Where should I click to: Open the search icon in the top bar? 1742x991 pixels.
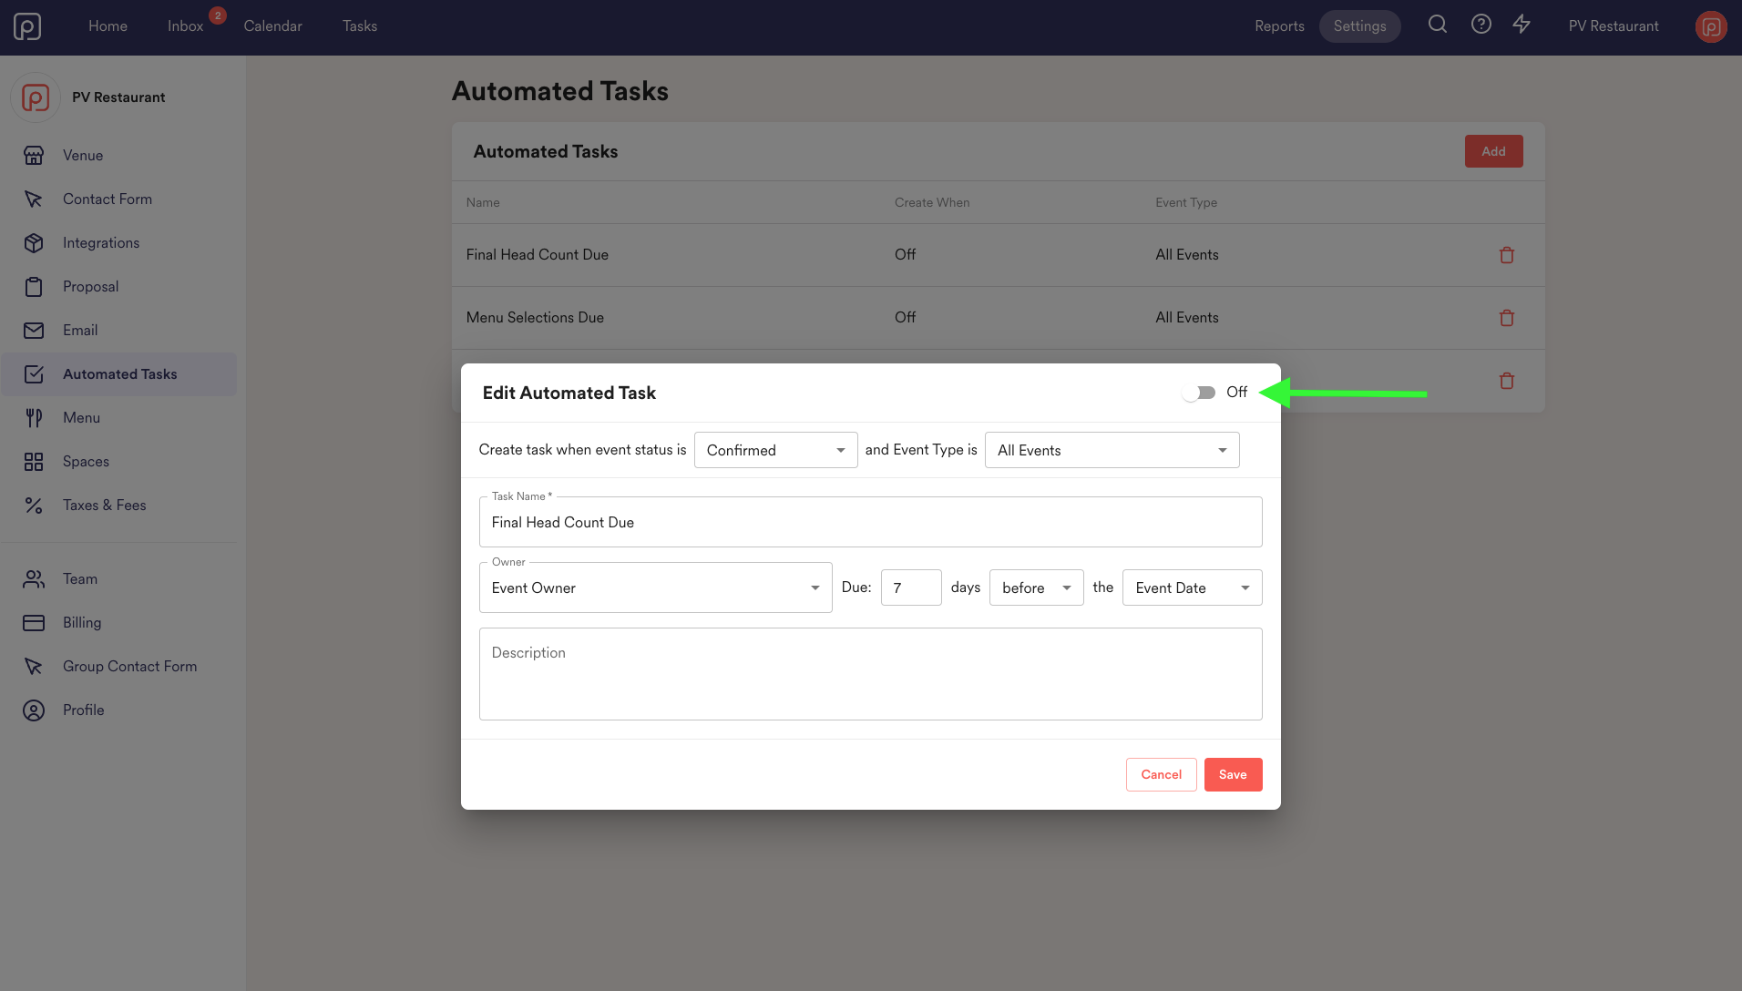(x=1438, y=25)
